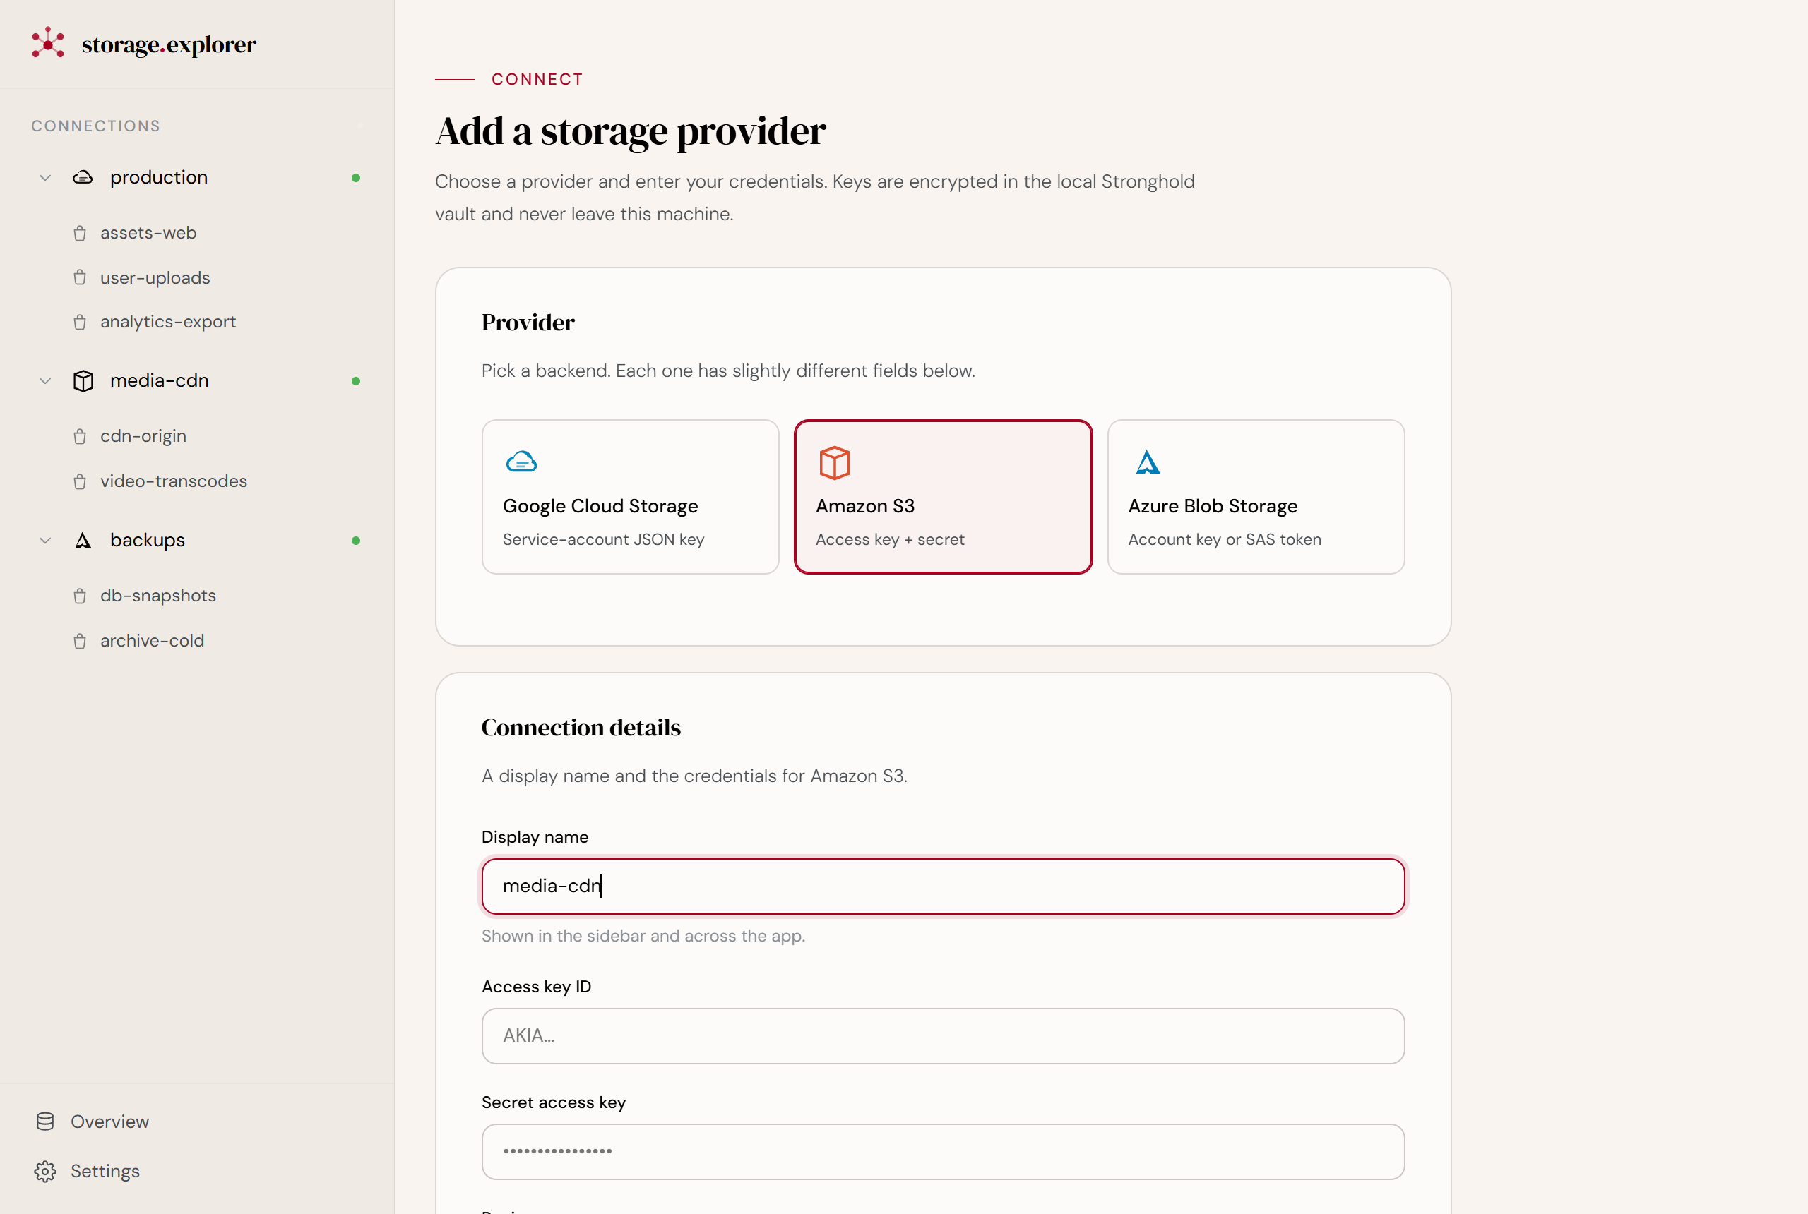Open the analytics-export bucket
Image resolution: width=1808 pixels, height=1214 pixels.
point(168,322)
